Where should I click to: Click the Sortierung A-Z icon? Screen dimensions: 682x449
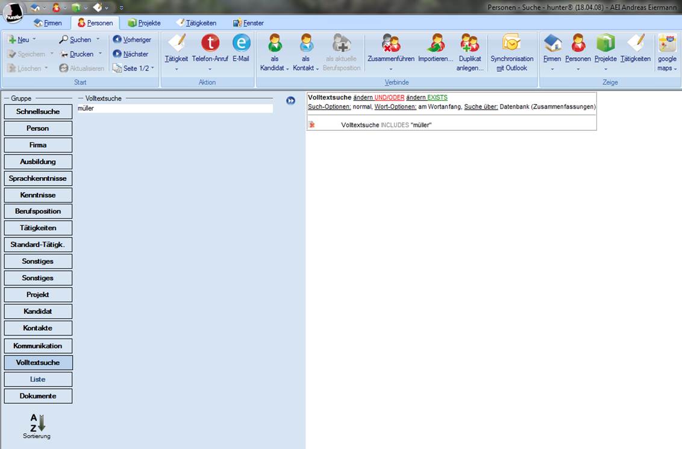[37, 423]
